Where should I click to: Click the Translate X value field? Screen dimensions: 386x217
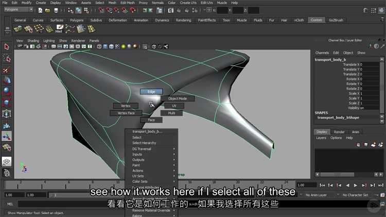(369, 64)
